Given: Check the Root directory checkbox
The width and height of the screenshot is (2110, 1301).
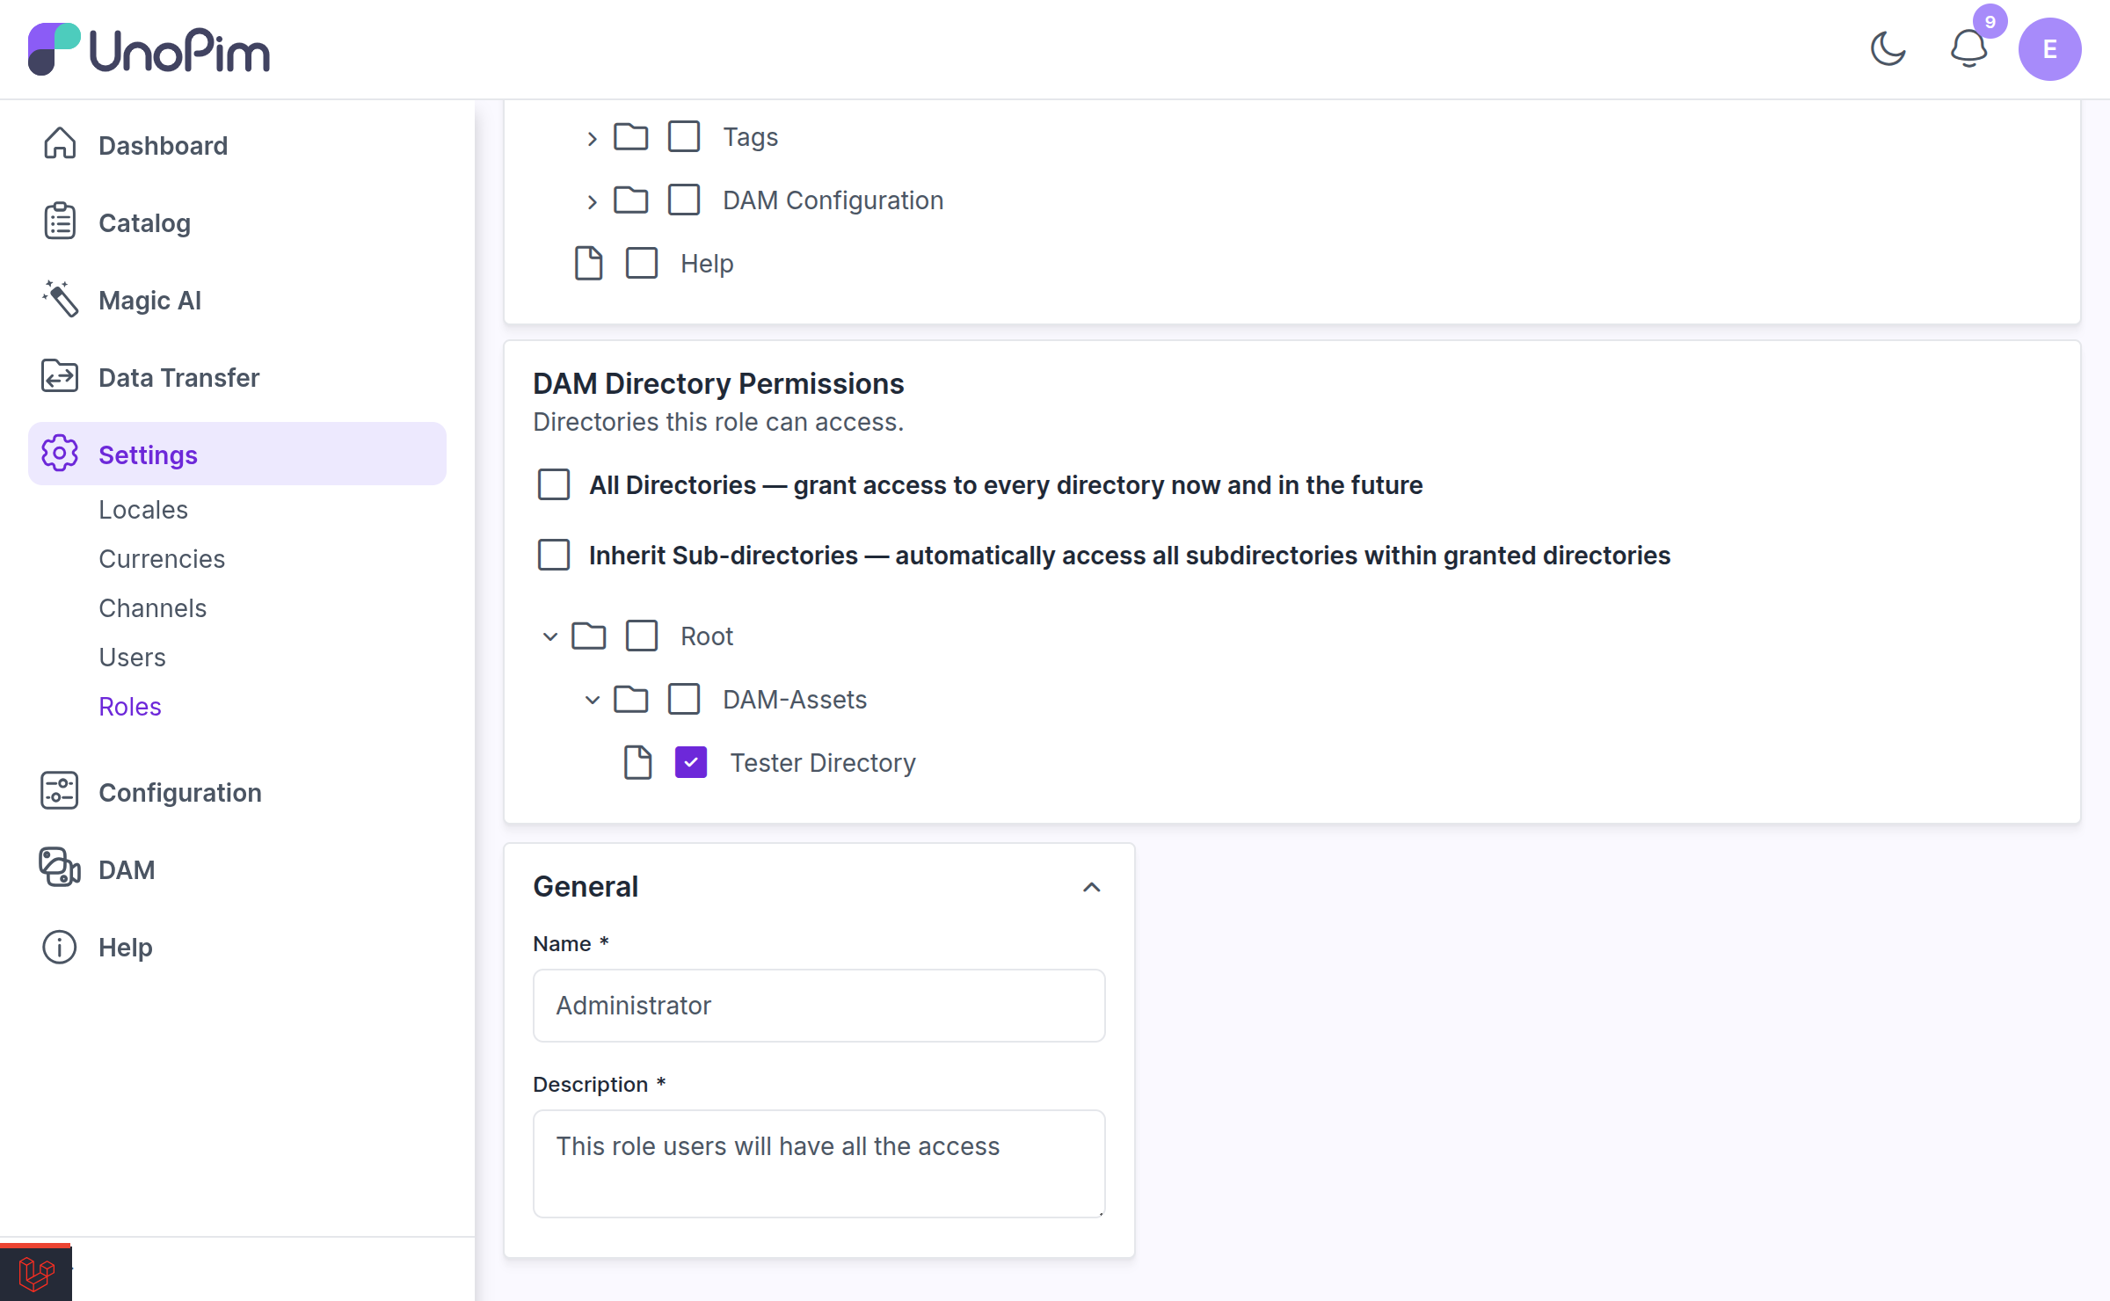Looking at the screenshot, I should pyautogui.click(x=642, y=636).
